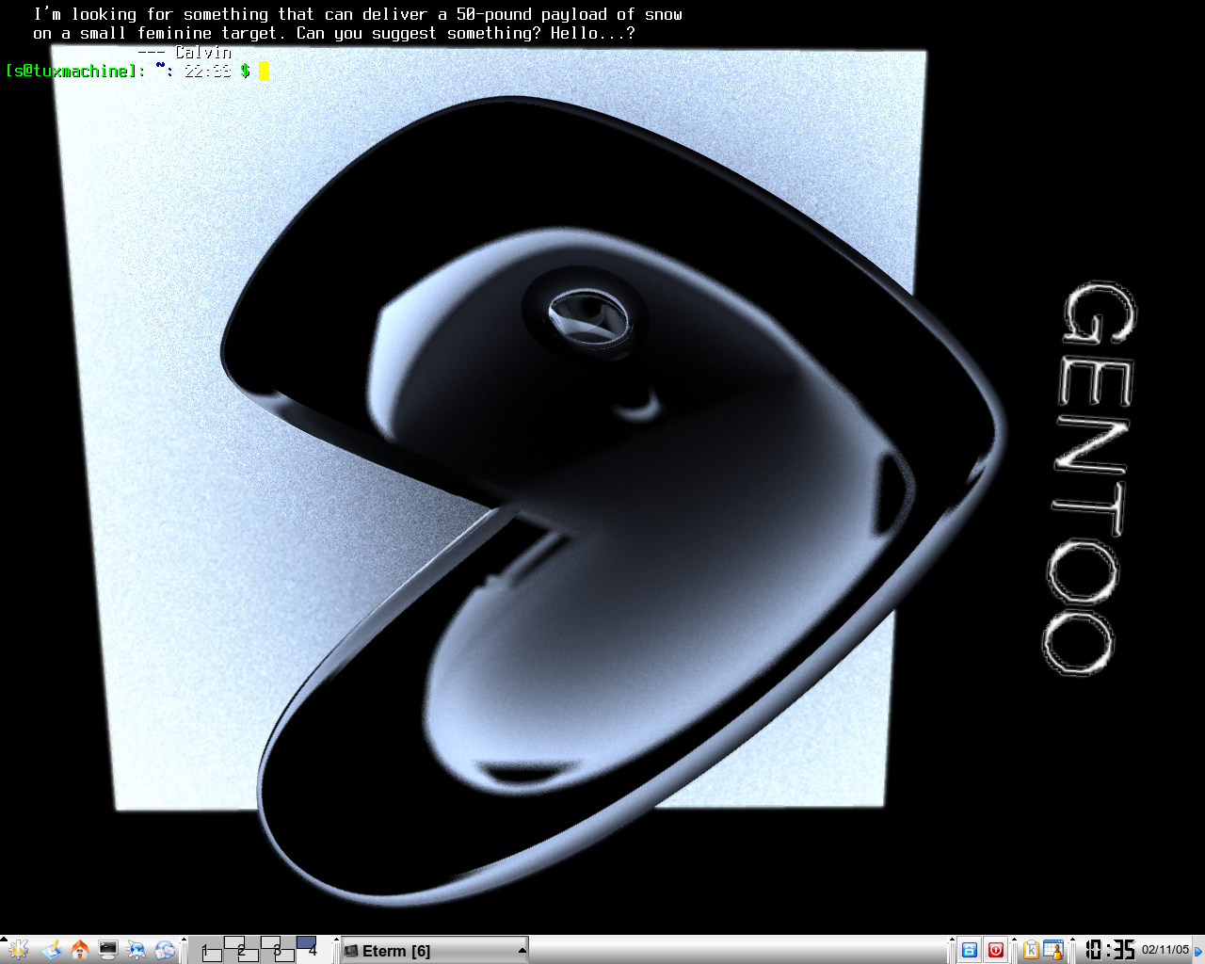The width and height of the screenshot is (1205, 964).
Task: Expand the Eterm [6] grouped window arrow
Action: [x=522, y=951]
